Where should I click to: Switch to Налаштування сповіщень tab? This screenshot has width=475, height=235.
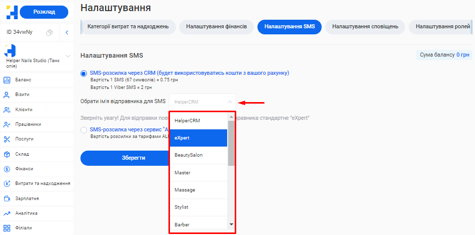pos(365,26)
